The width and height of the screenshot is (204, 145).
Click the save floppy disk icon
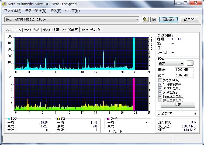154,19
